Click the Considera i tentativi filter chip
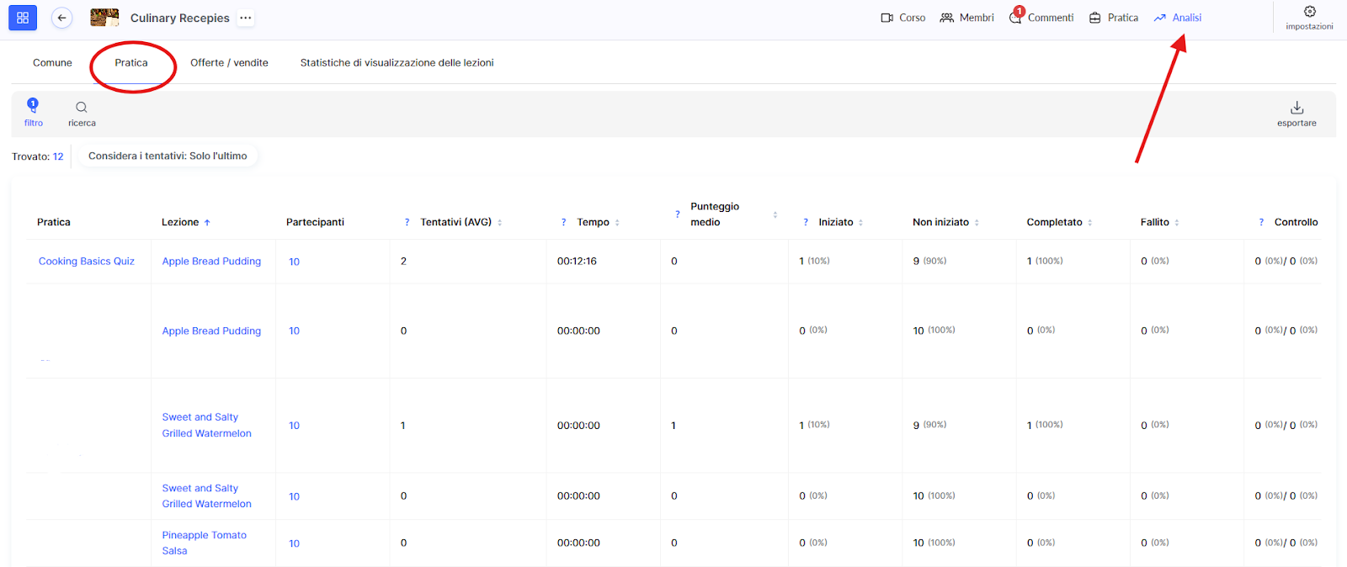Screen dimensions: 1347x567 click(x=168, y=156)
